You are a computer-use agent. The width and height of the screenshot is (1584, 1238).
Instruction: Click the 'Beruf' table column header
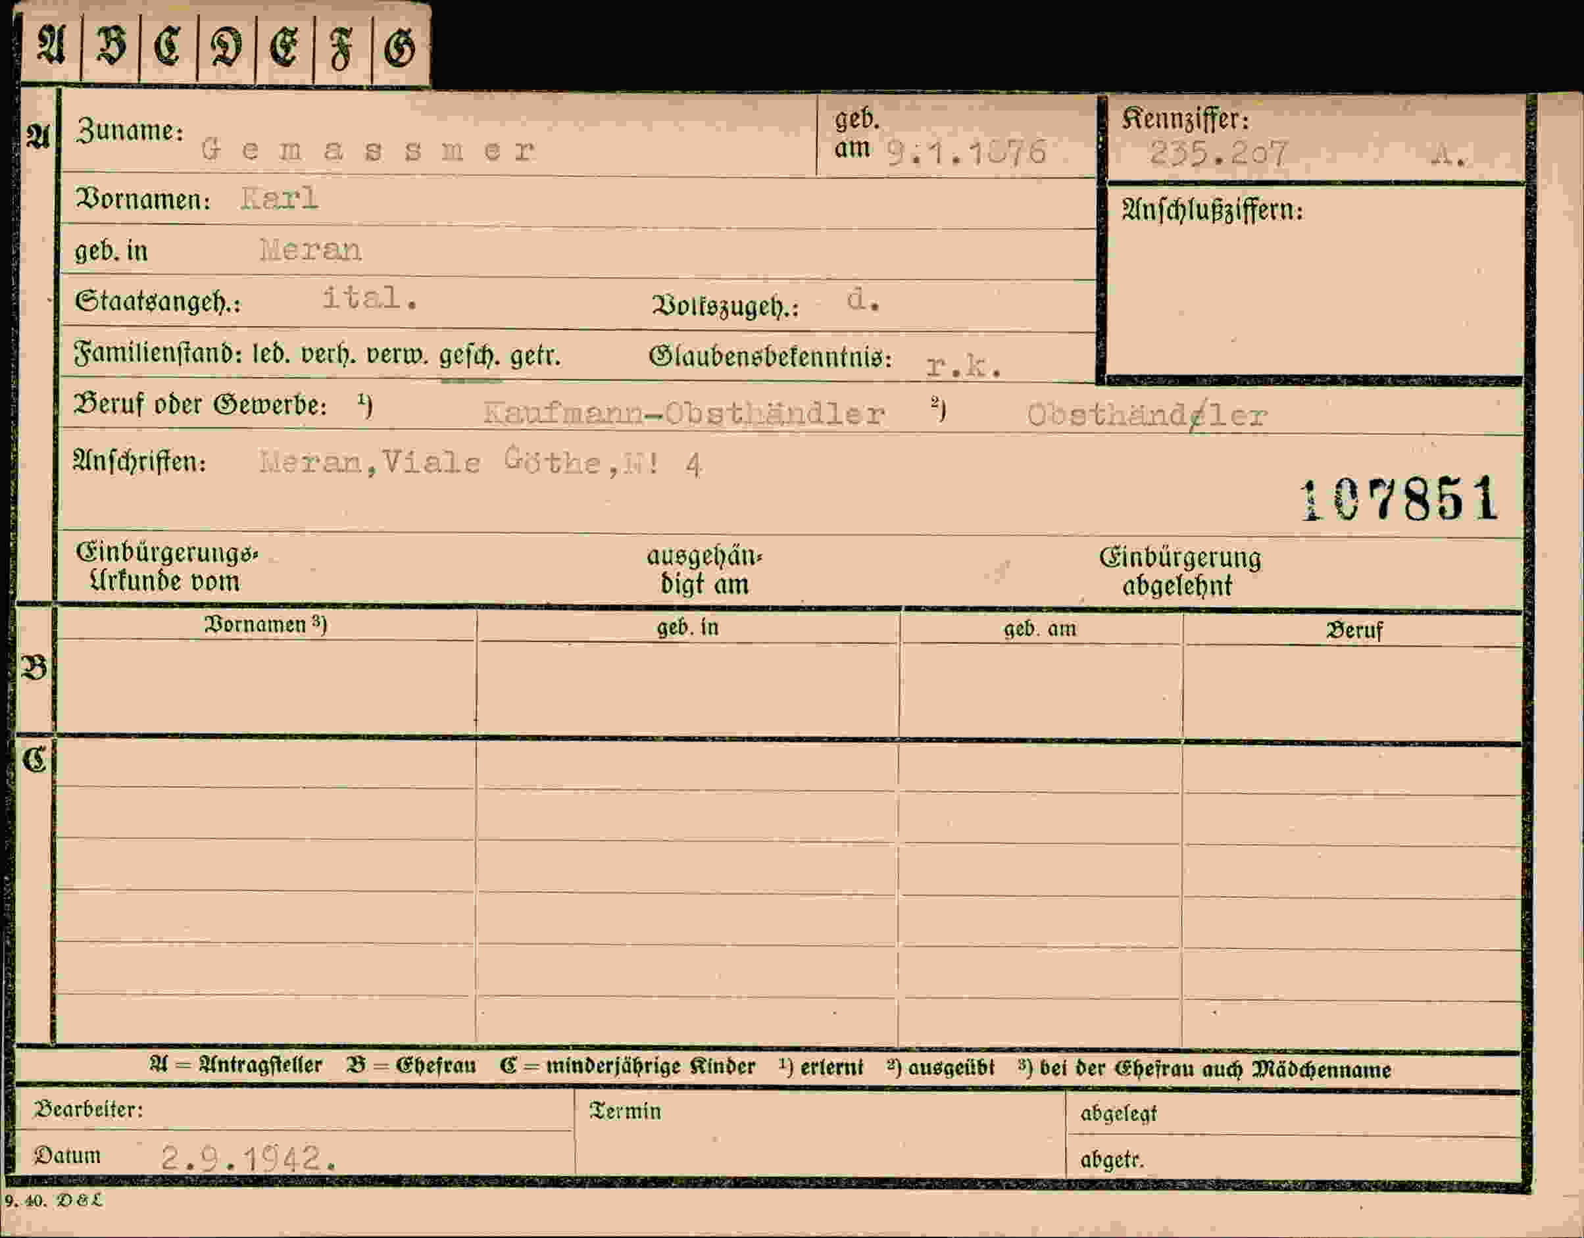1354,630
